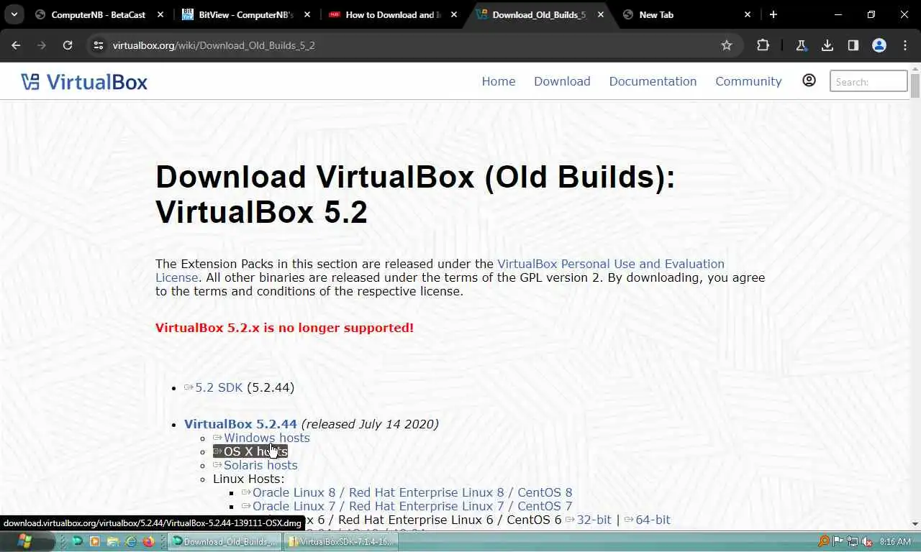921x552 pixels.
Task: Switch to the ComputerNB - BetaCast tab
Action: coord(99,14)
